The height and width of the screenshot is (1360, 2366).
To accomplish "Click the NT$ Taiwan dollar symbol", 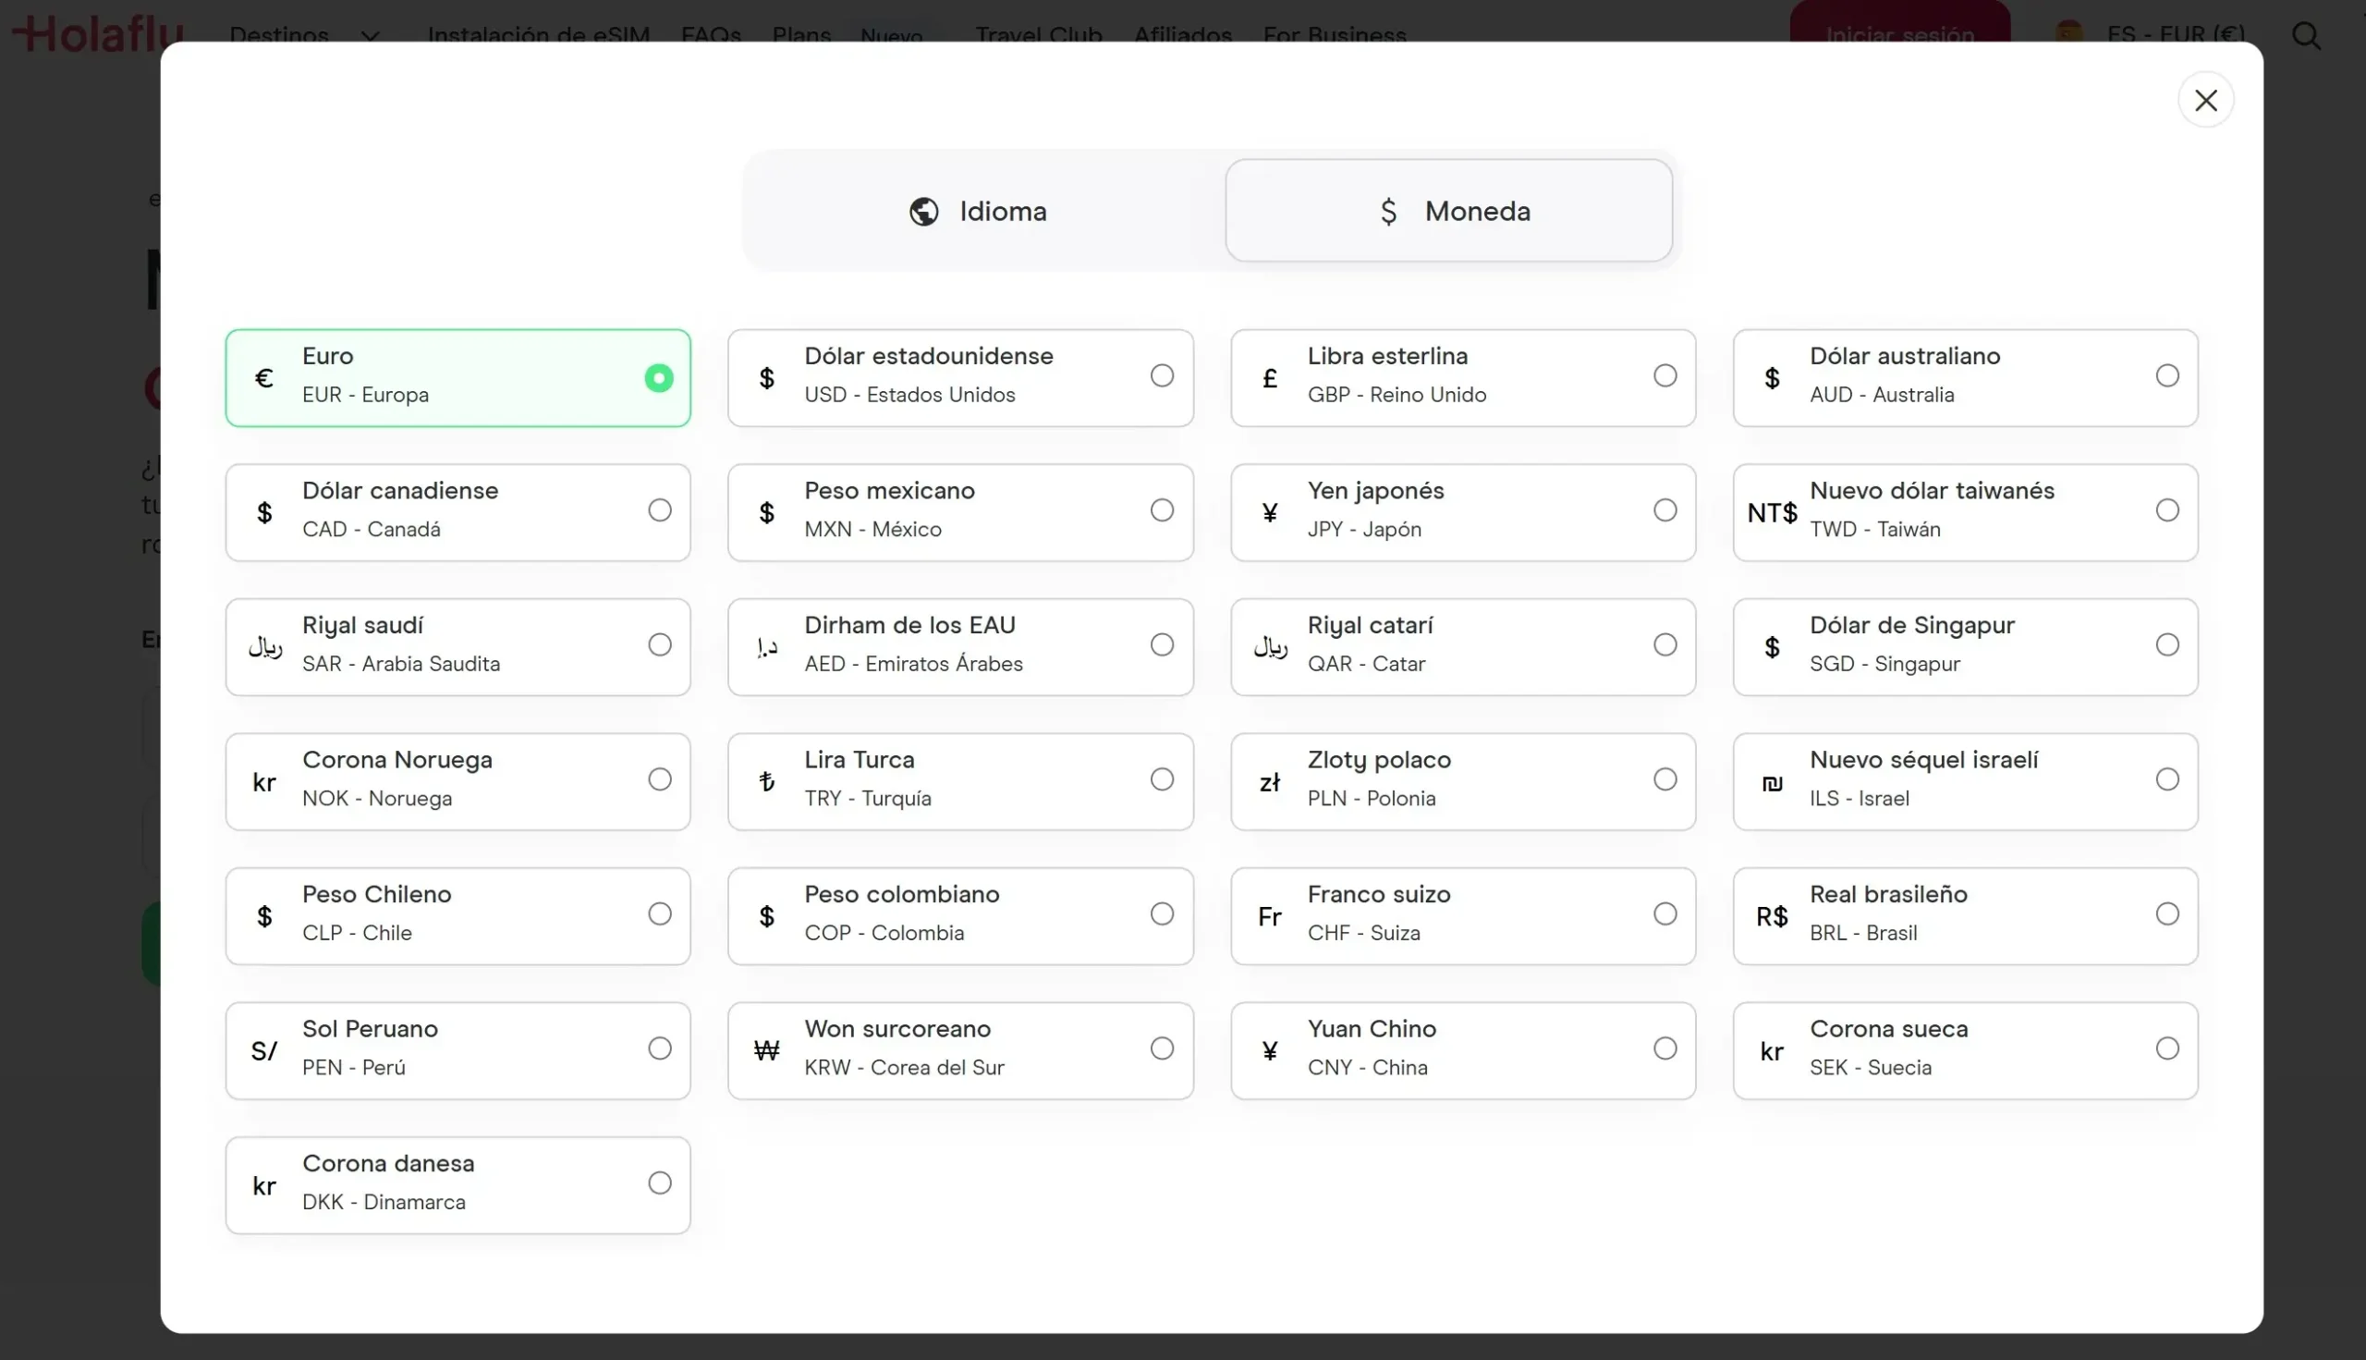I will (x=1771, y=513).
